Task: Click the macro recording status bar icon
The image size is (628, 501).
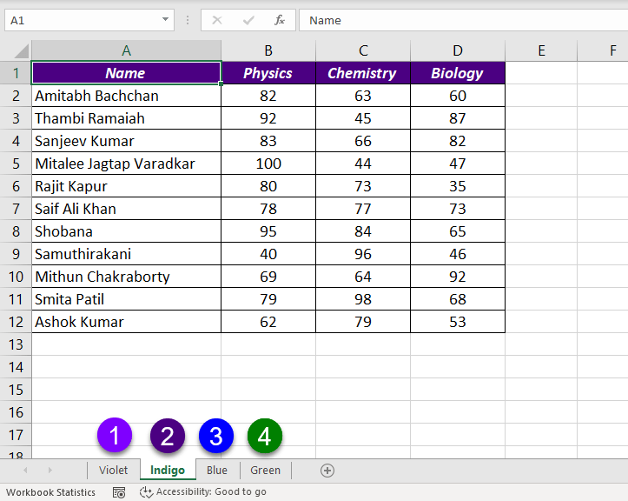Action: pyautogui.click(x=119, y=492)
